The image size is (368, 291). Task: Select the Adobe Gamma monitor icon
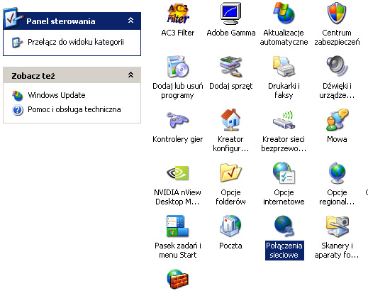click(230, 13)
